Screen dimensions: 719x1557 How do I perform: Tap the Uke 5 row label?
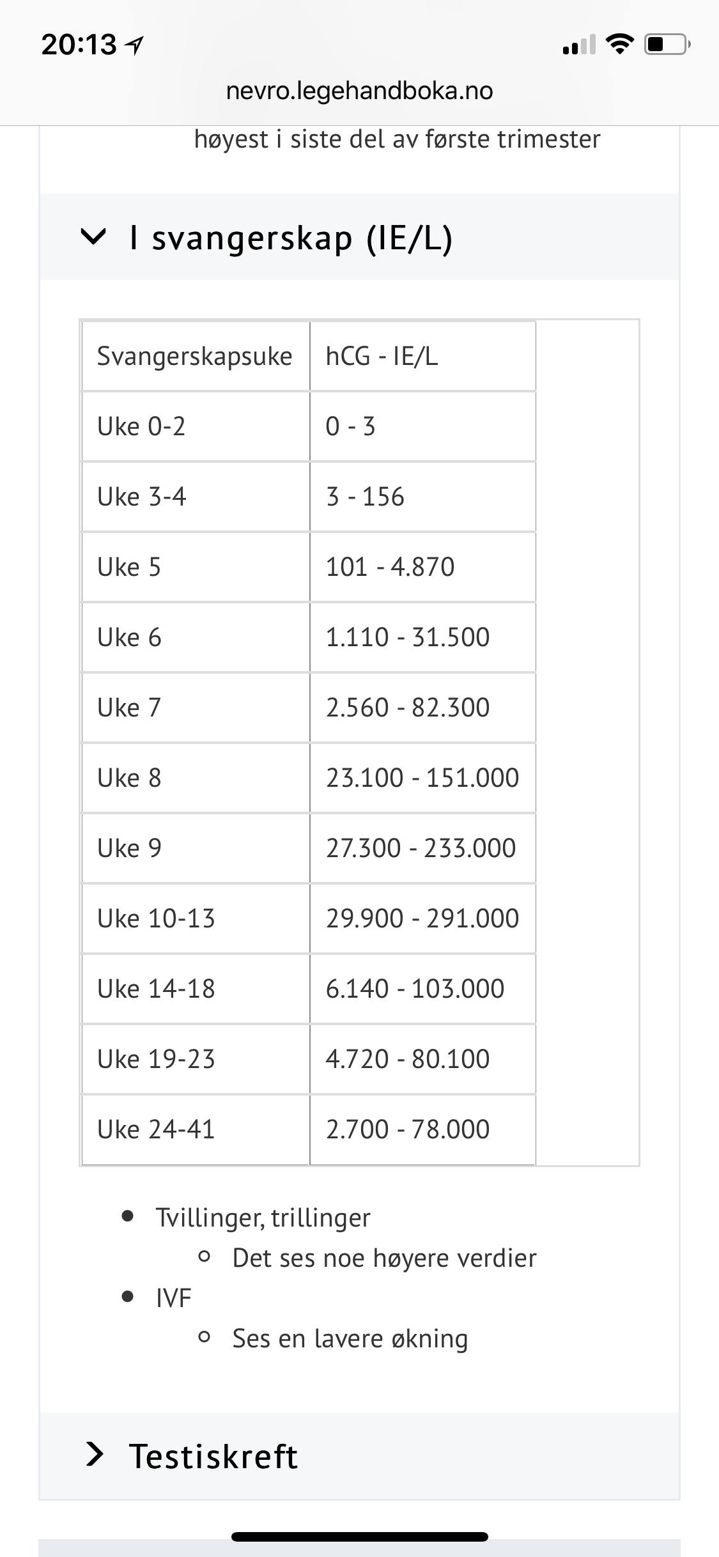[x=129, y=567]
